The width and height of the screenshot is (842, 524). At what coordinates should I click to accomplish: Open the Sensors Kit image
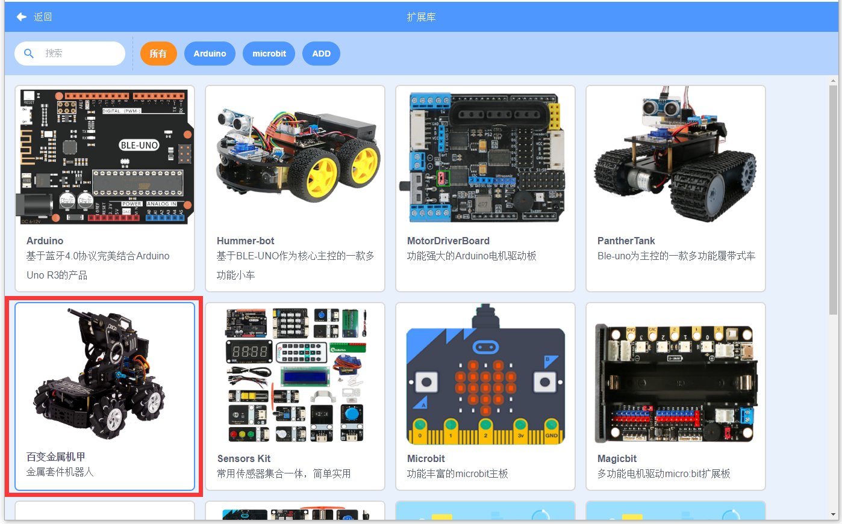[295, 375]
